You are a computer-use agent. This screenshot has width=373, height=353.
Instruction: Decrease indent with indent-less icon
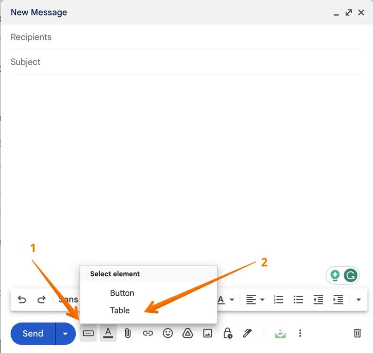pos(318,300)
